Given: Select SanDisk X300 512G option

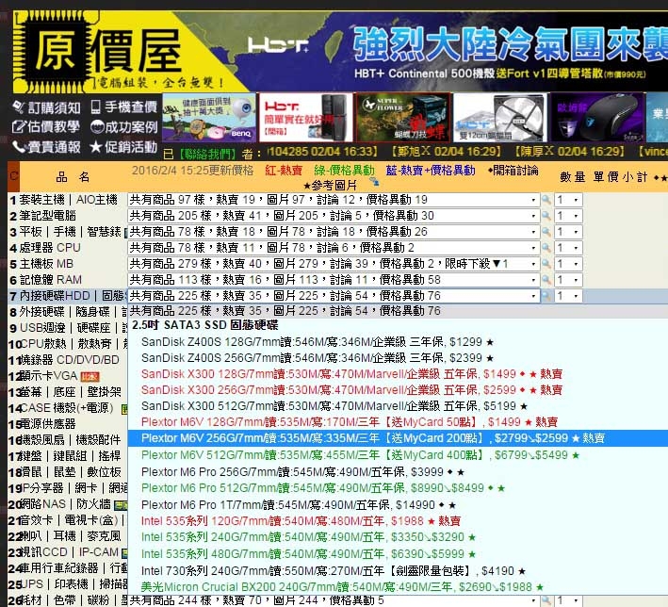Looking at the screenshot, I should click(x=398, y=406).
